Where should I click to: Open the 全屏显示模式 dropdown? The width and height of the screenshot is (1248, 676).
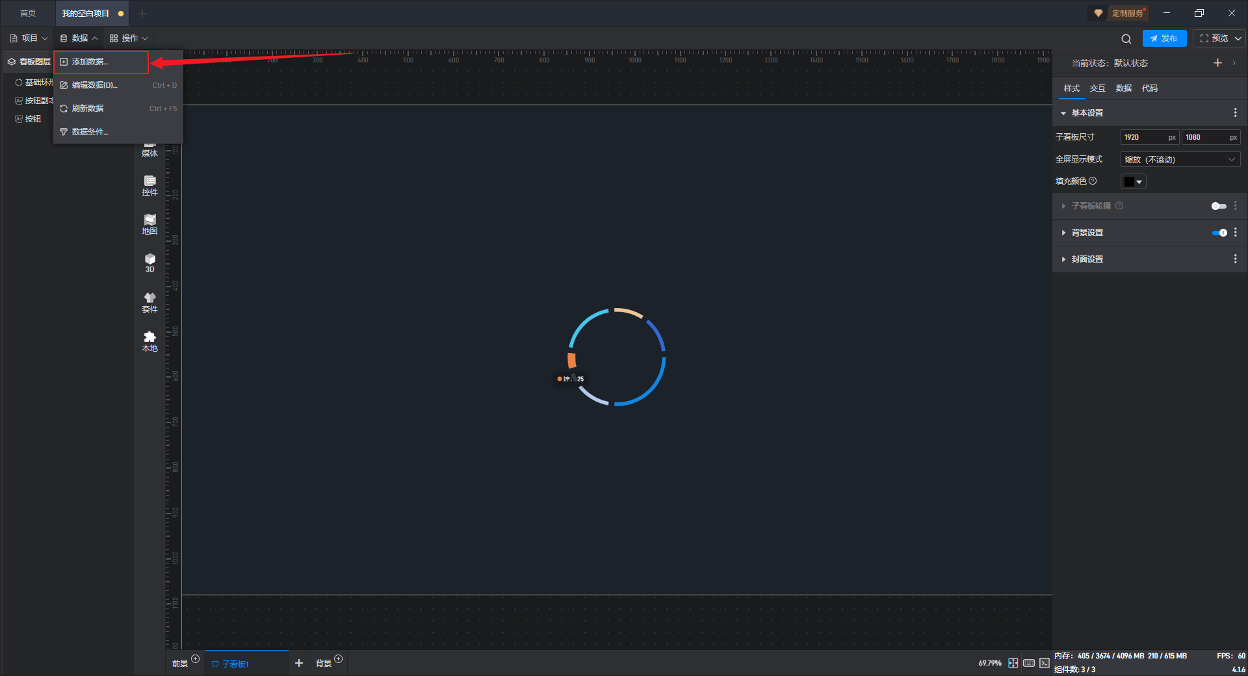point(1180,160)
